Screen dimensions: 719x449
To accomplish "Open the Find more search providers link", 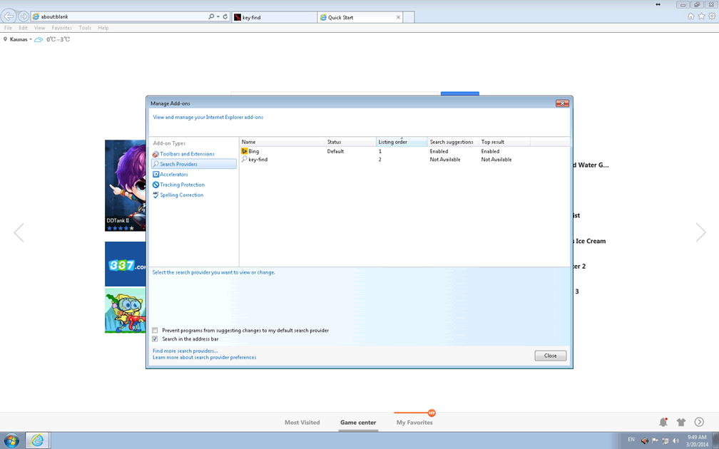I will point(185,351).
